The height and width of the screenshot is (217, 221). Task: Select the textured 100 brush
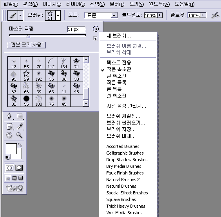(39, 101)
